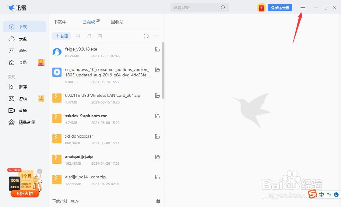
Task: Open folder for sskdcx_9upk.com.rar
Action: pos(157,116)
